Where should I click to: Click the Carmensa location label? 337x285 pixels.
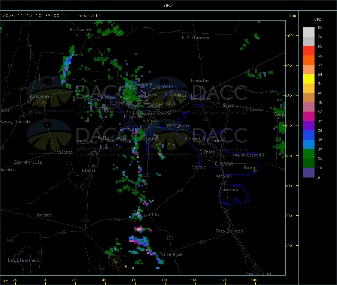[229, 190]
